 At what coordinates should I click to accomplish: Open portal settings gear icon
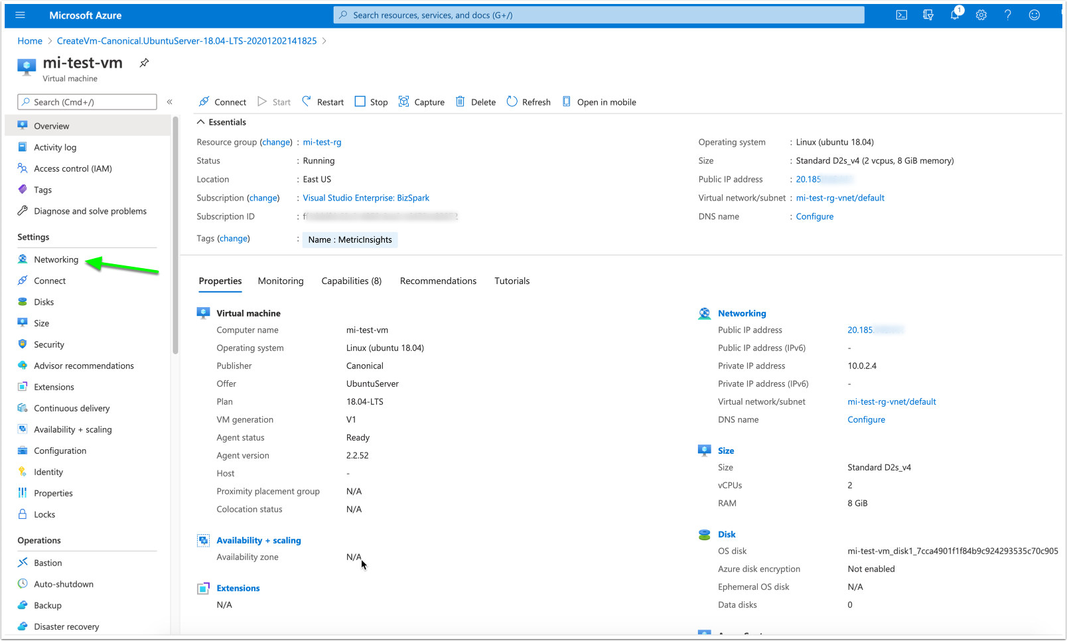point(981,15)
